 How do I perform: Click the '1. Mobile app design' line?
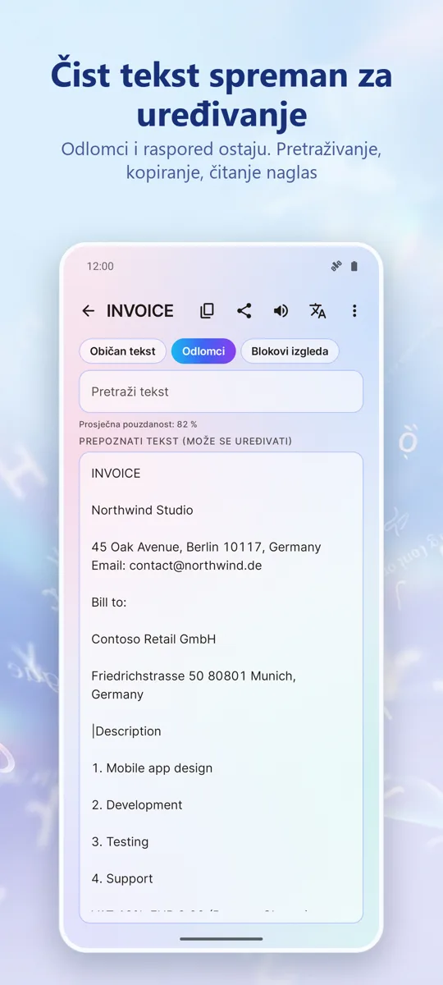click(152, 768)
